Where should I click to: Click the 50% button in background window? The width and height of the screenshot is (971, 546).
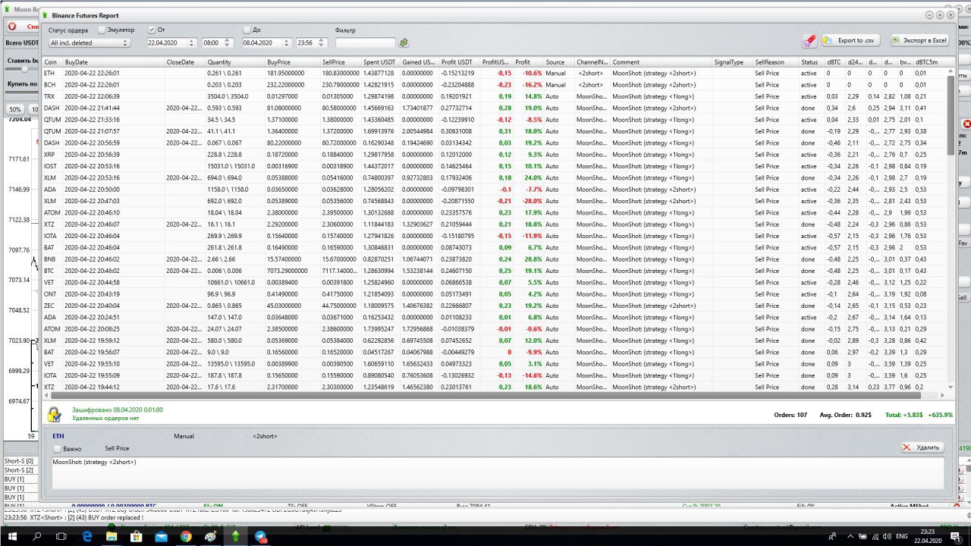click(x=14, y=110)
